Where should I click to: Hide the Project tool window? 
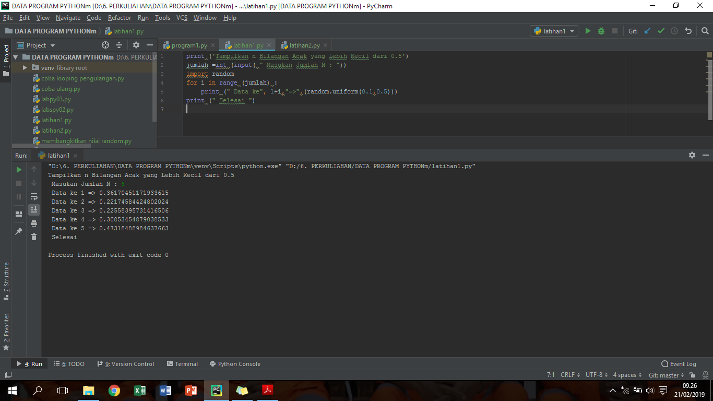[x=150, y=45]
